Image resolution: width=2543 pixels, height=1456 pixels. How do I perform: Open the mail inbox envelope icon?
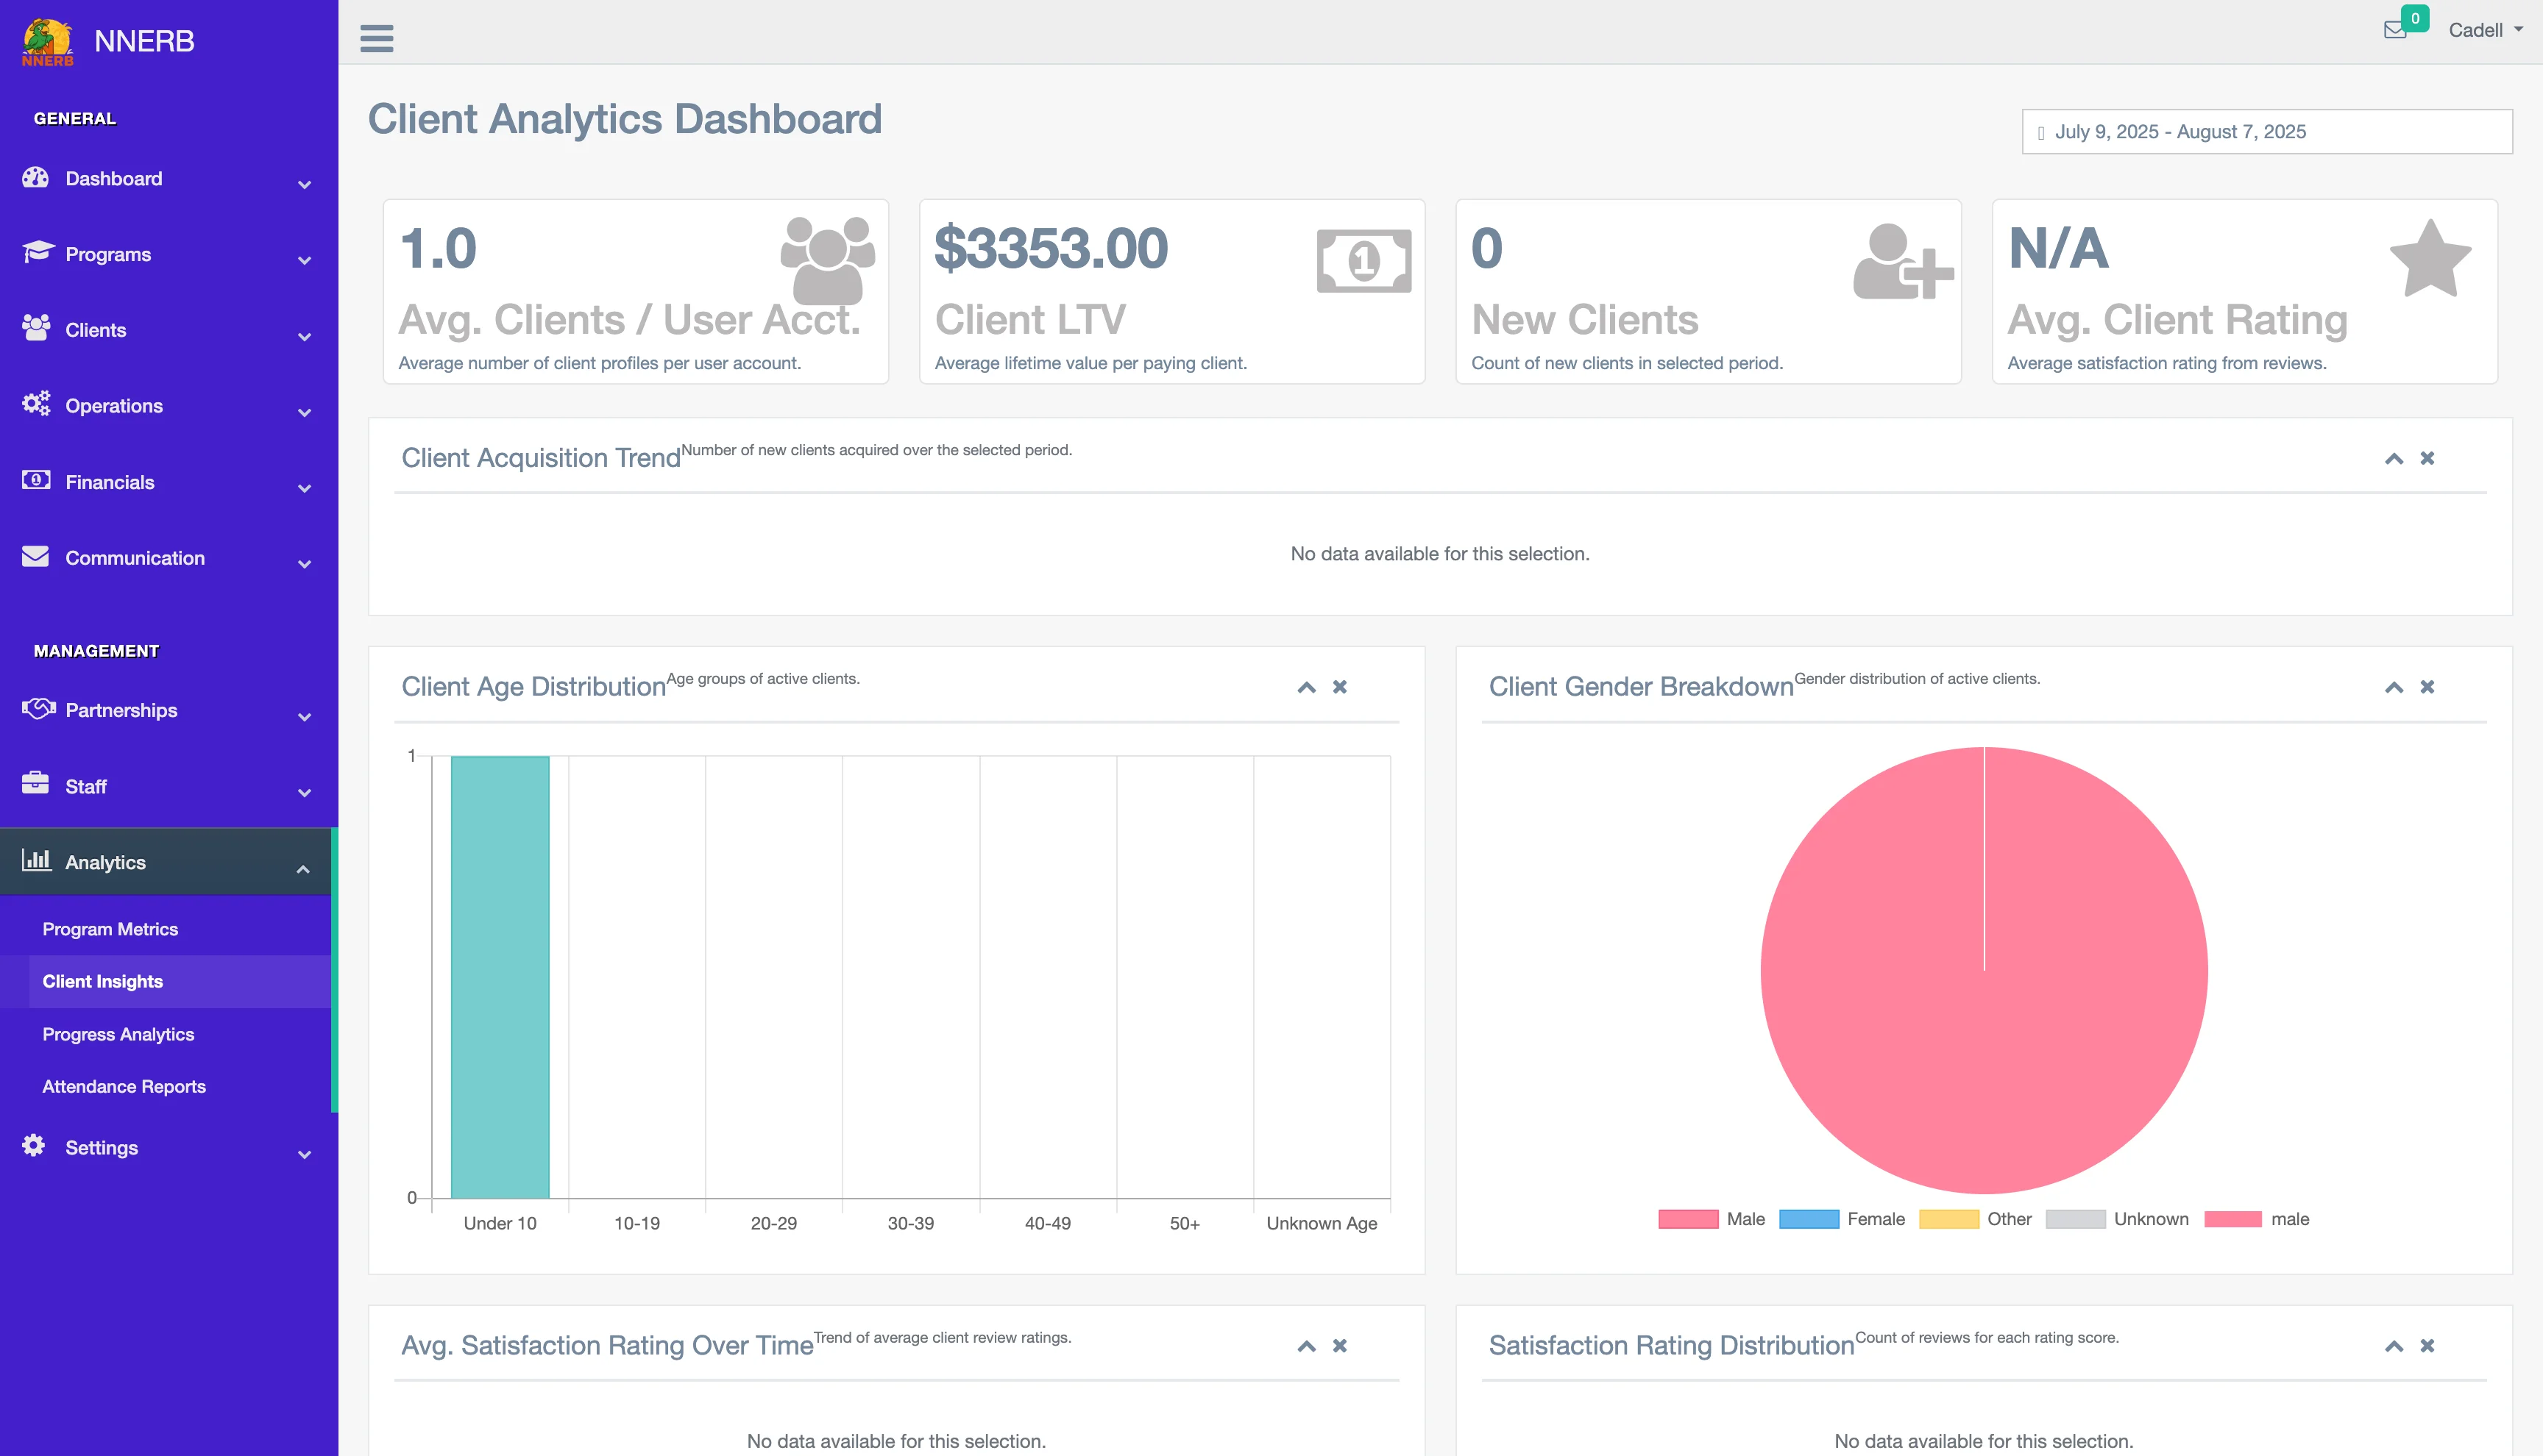[2395, 30]
